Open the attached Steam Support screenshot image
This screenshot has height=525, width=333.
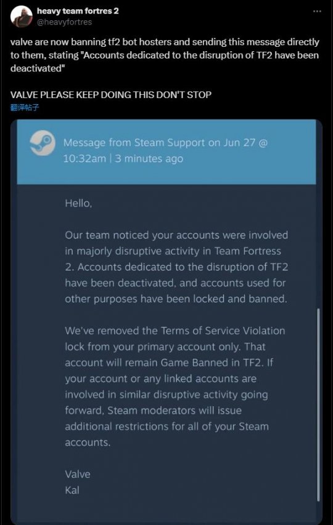pyautogui.click(x=166, y=322)
